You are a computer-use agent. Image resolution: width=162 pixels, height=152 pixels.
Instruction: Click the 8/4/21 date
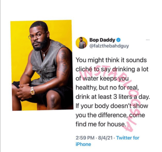pos(105,138)
